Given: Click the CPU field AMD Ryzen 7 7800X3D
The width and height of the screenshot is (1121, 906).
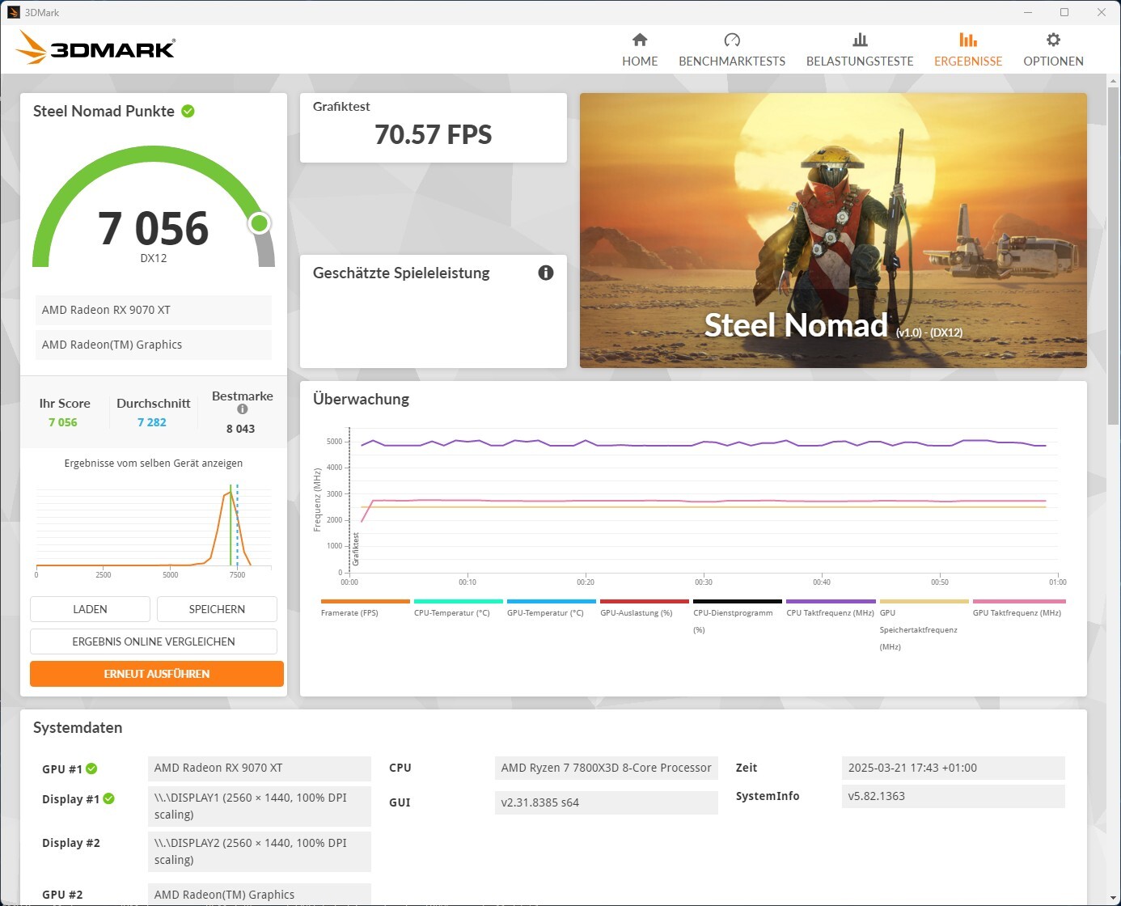Looking at the screenshot, I should coord(606,768).
